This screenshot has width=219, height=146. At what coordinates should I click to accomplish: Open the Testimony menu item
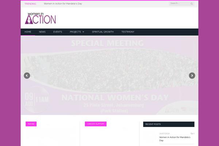click(128, 32)
